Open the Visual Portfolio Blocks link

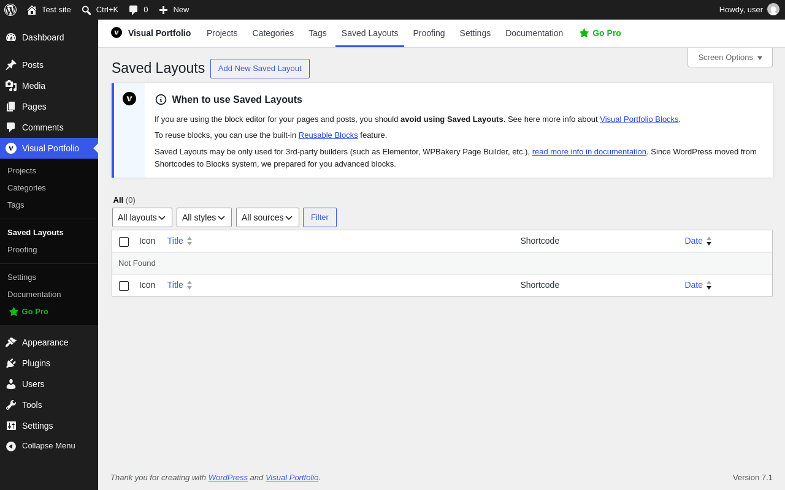click(639, 119)
